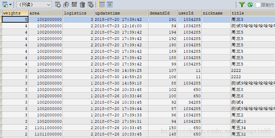Sort by the demandId column header
This screenshot has width=275, height=138.
pos(163,13)
